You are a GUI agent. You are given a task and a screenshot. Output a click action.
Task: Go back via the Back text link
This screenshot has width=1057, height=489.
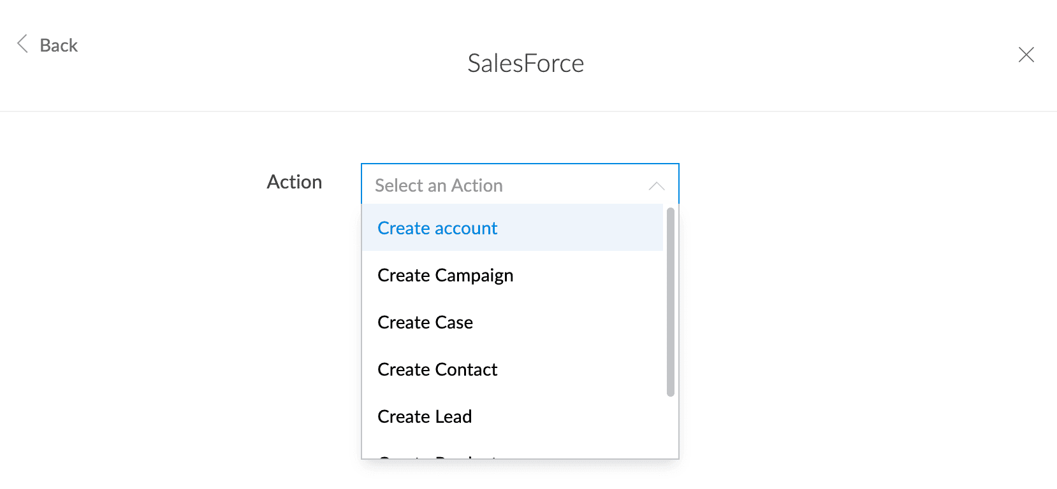59,45
